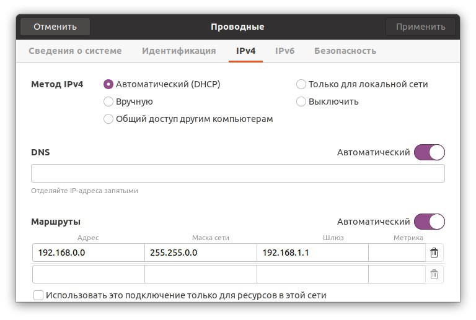Click the Метрика column header
Screen dimensions: 476x320
coord(408,238)
